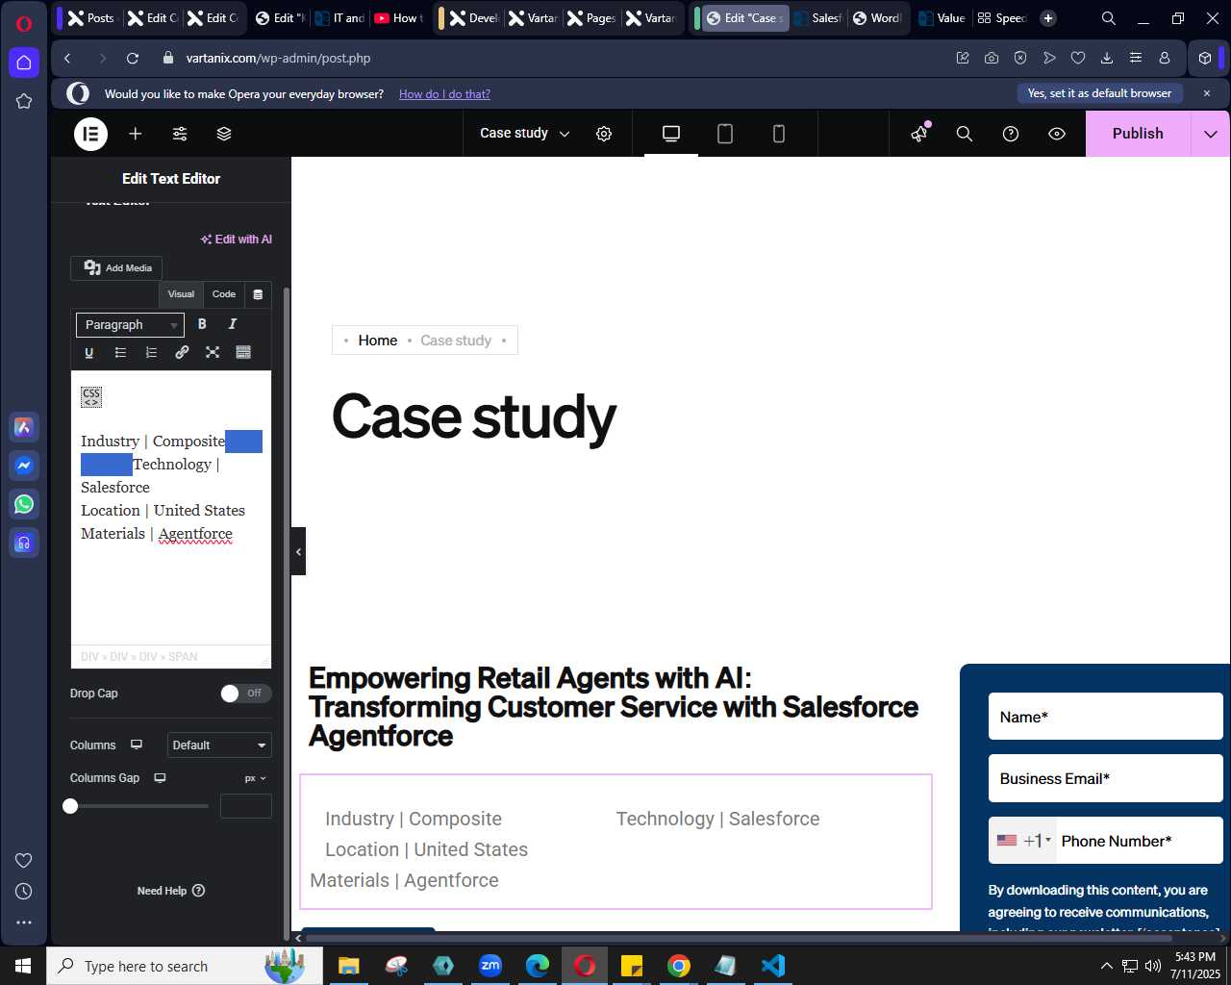
Task: Switch to mobile preview mode
Action: 779,134
